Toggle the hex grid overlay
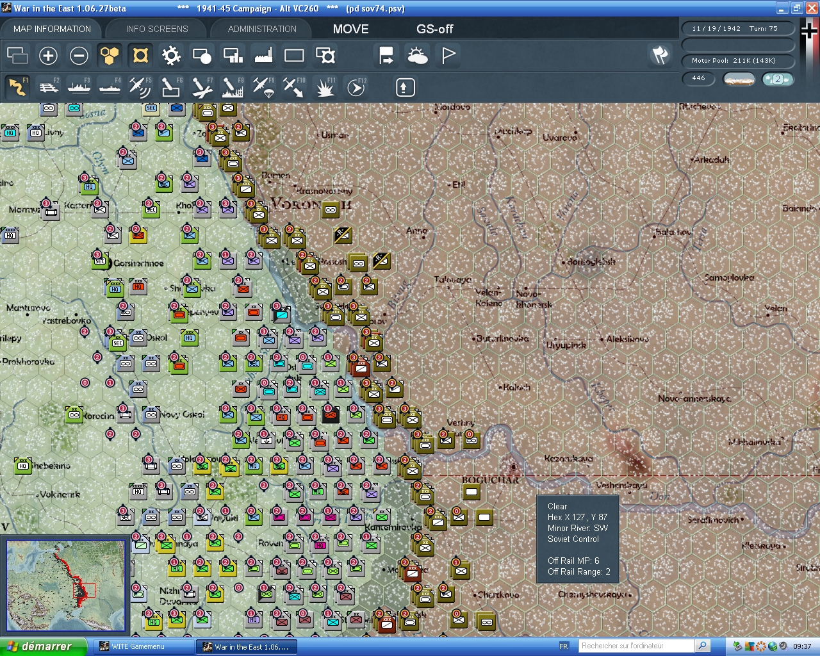This screenshot has width=820, height=656. pyautogui.click(x=109, y=56)
